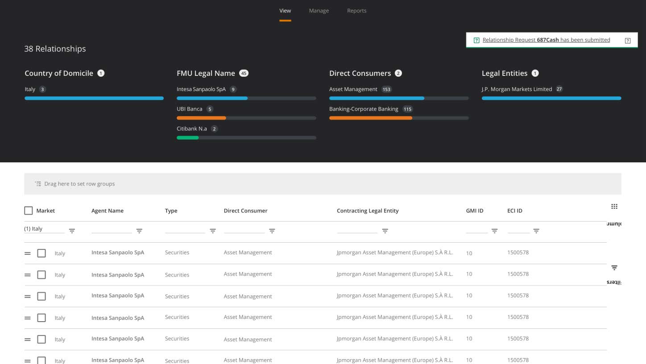
Task: Sort by the Type column header
Action: point(171,211)
